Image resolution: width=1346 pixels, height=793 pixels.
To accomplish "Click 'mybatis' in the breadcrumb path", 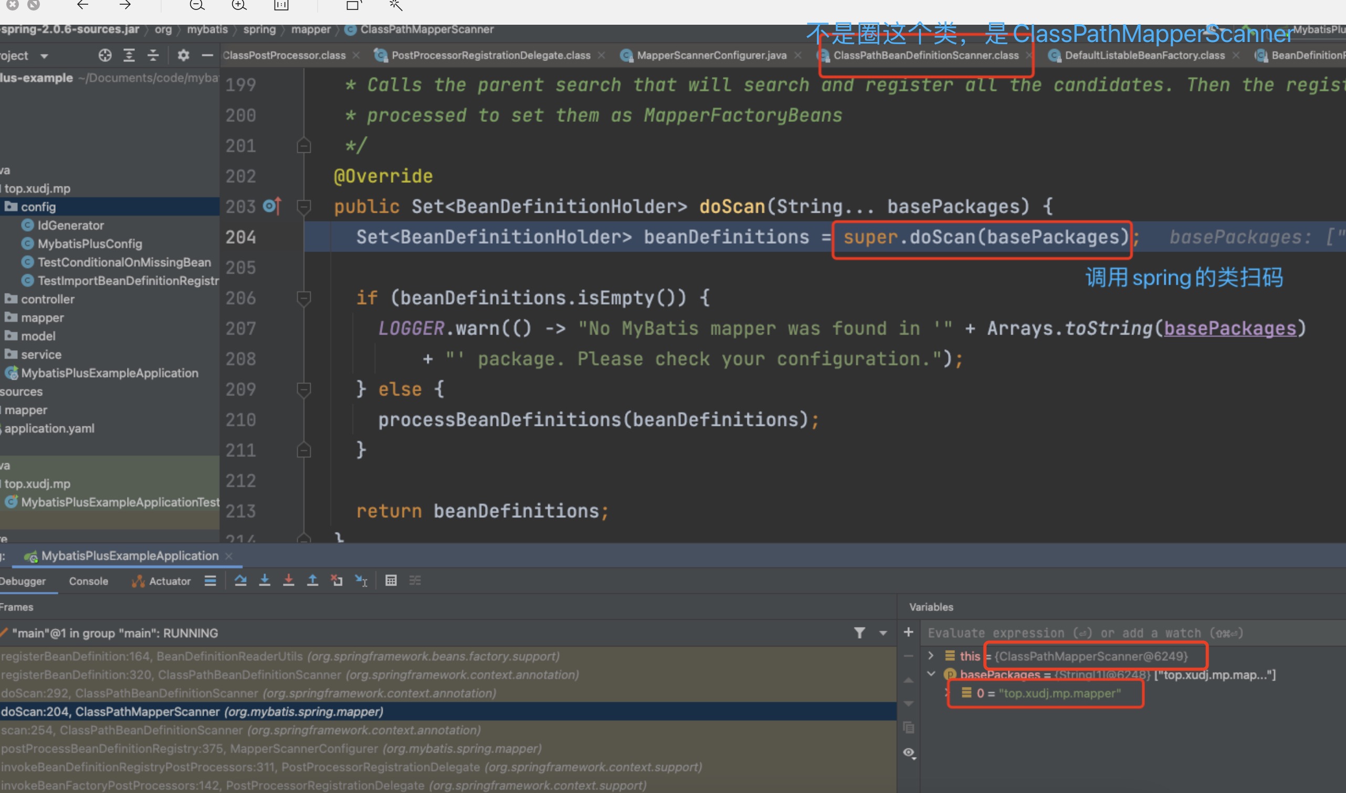I will point(207,29).
